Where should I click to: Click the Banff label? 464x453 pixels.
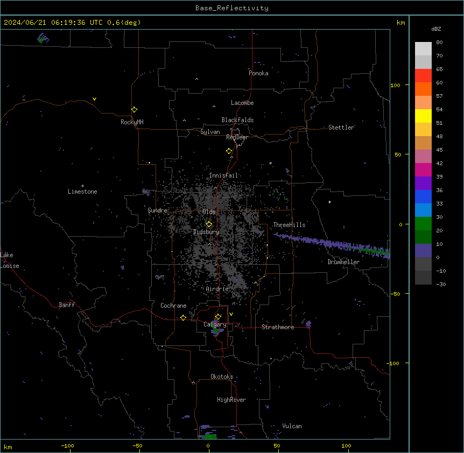[x=67, y=305]
